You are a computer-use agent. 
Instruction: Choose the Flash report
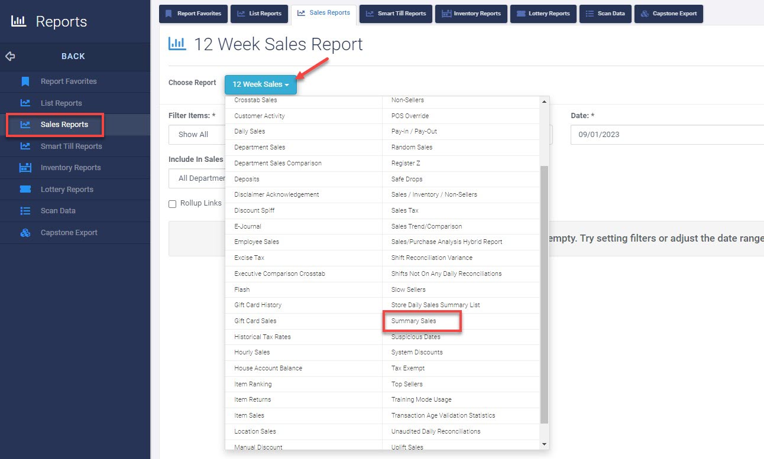[242, 289]
